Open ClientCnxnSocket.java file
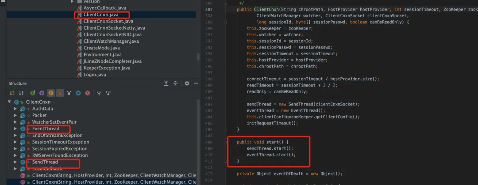The height and width of the screenshot is (185, 478). [108, 21]
